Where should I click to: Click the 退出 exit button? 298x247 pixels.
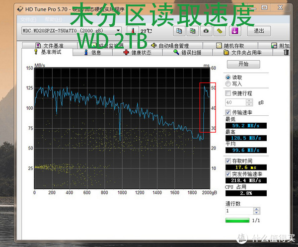(x=259, y=31)
